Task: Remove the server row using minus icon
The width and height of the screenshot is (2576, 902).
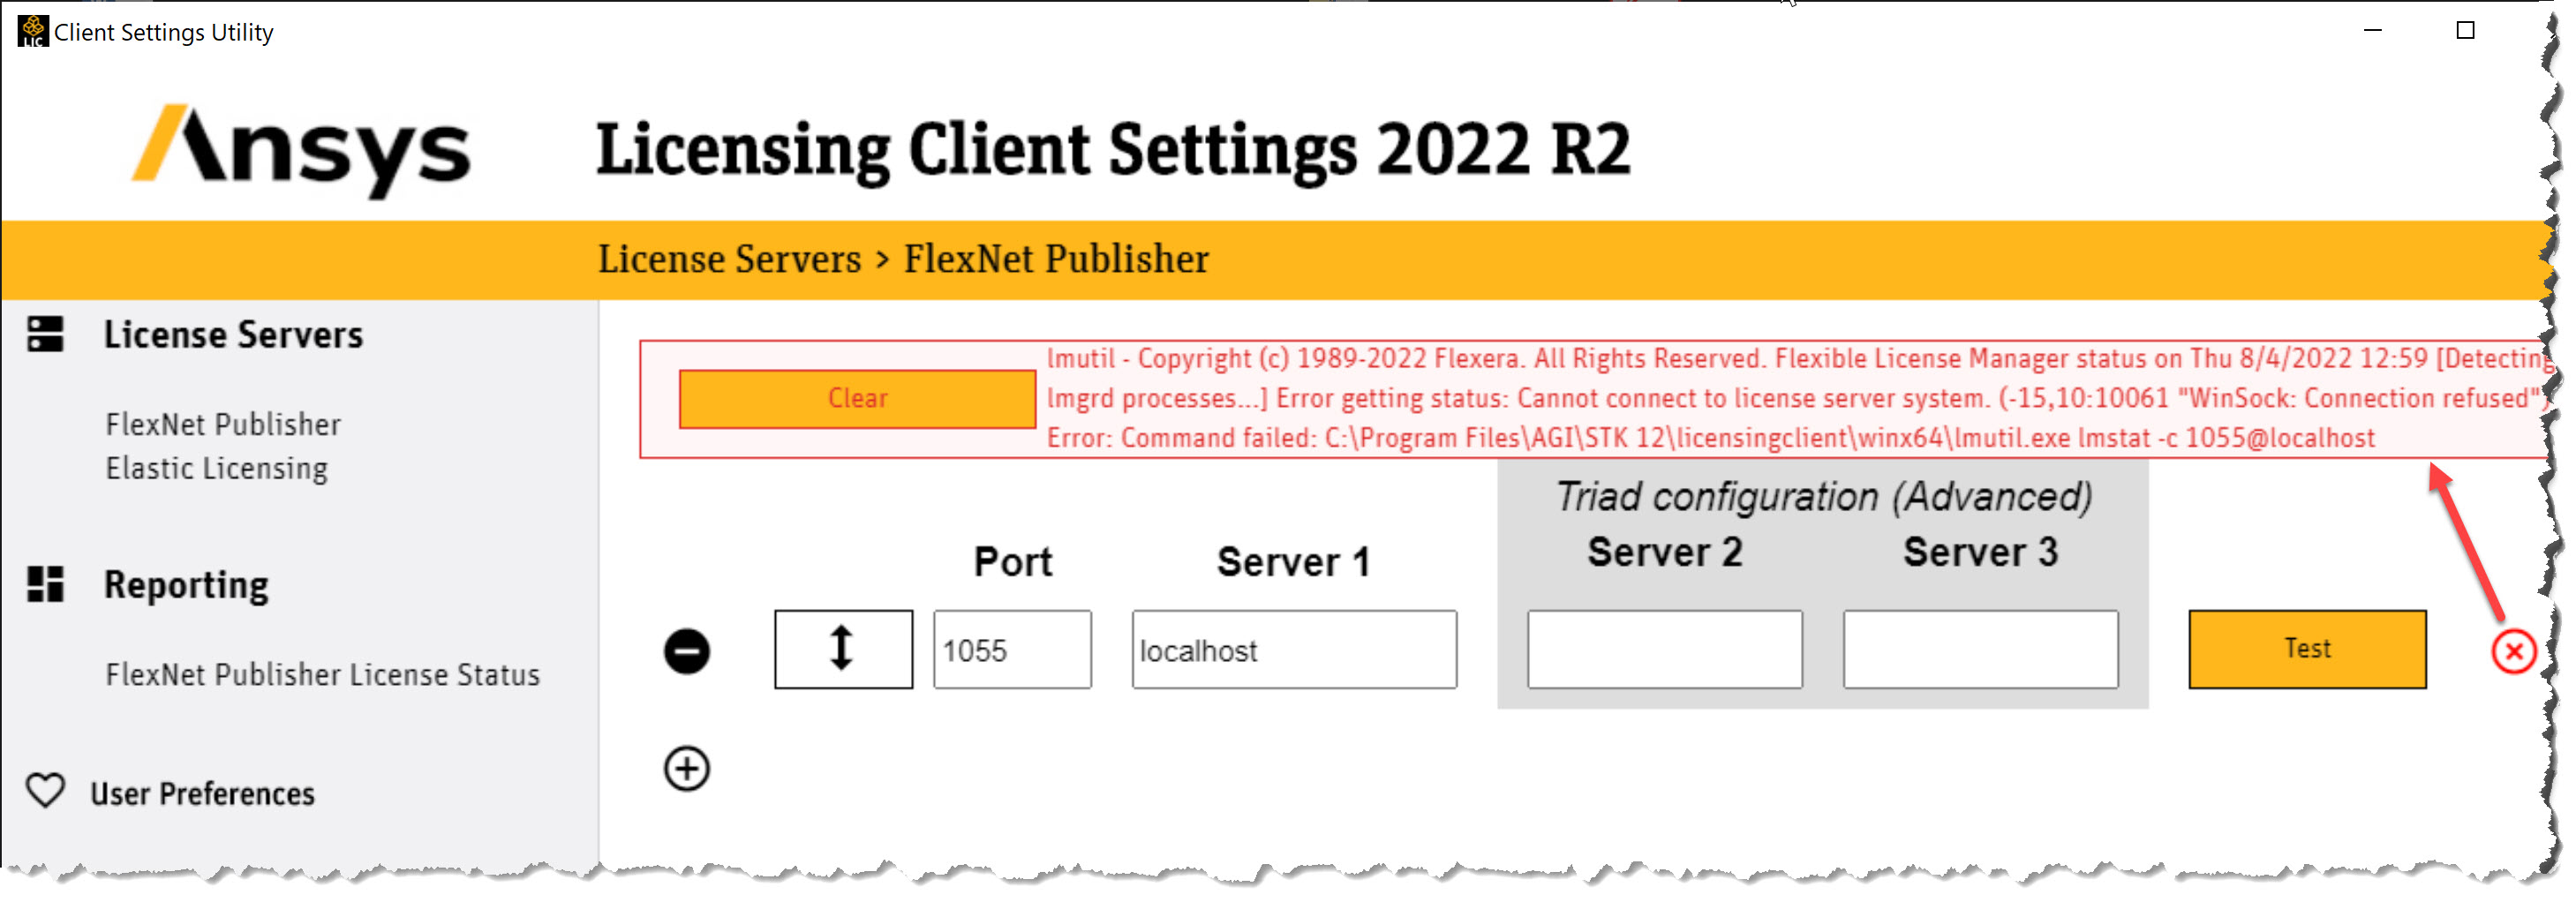Action: tap(686, 651)
